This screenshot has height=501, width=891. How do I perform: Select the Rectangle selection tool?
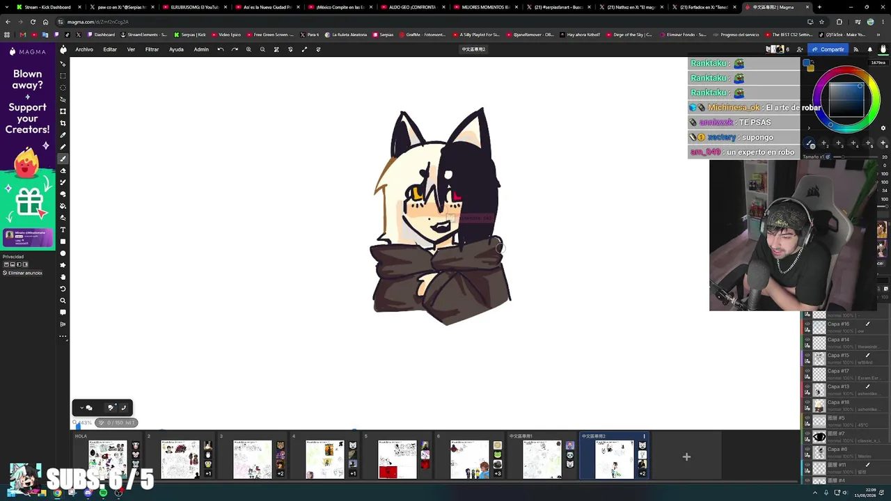point(63,76)
